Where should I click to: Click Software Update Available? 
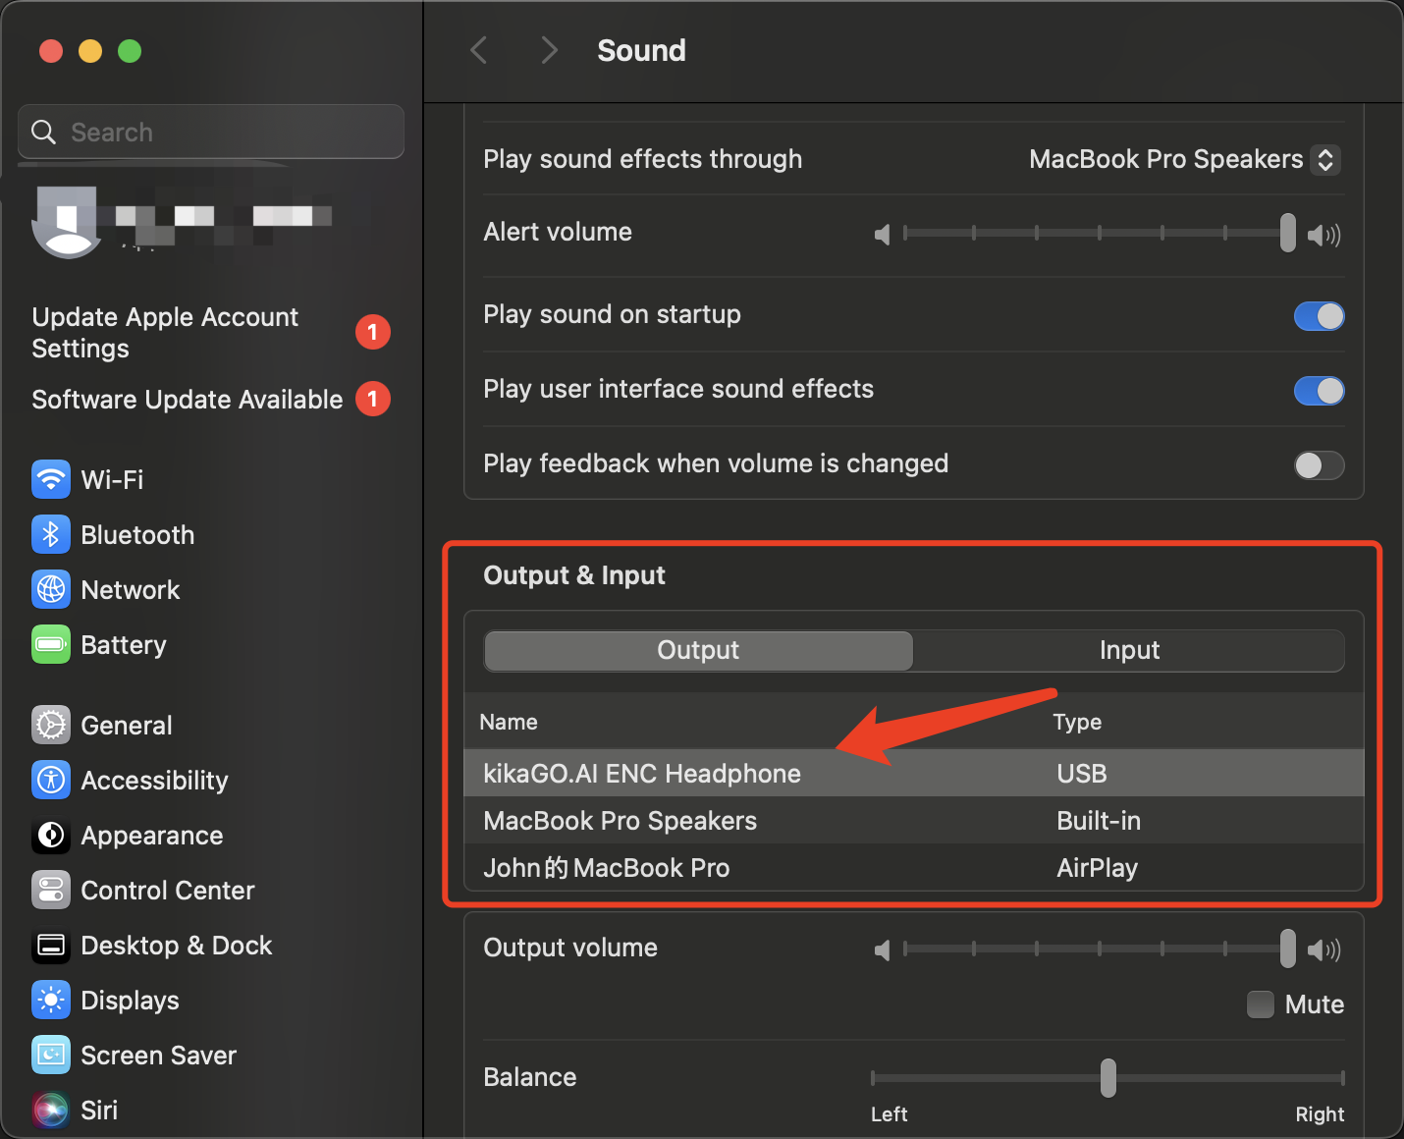(188, 400)
